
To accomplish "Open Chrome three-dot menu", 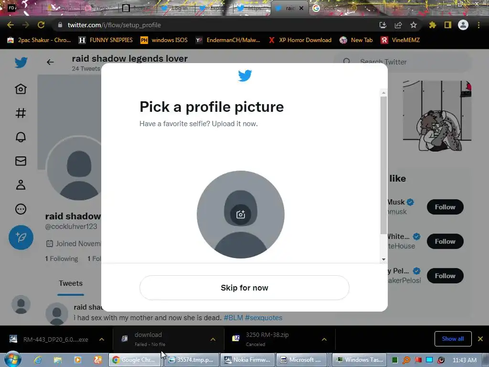I will (x=478, y=25).
